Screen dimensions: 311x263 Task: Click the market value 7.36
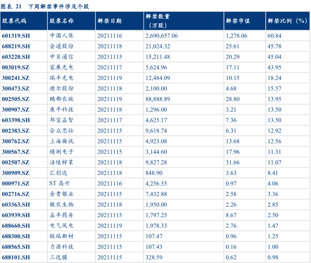[x=231, y=120]
